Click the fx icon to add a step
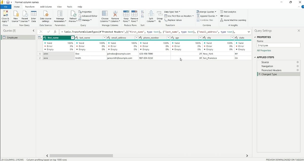Screen dimensions: 304x161 pos(55,32)
